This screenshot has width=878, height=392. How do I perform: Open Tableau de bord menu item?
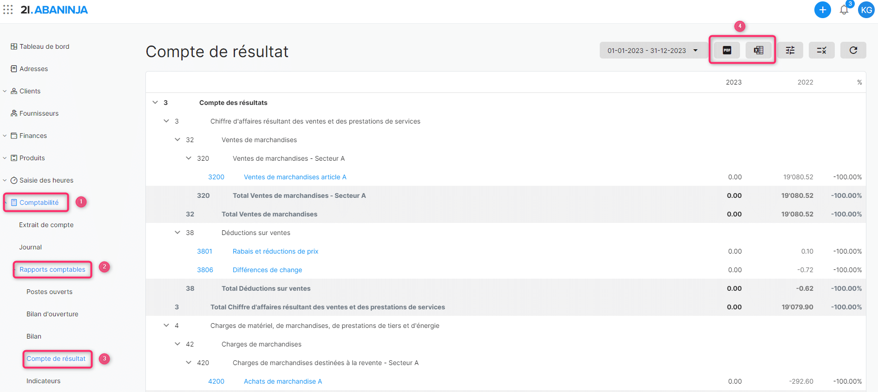[x=44, y=46]
